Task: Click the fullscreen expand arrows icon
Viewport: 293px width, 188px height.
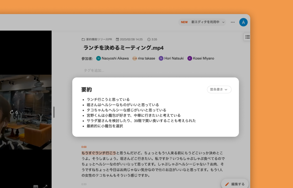Action: tap(45, 187)
